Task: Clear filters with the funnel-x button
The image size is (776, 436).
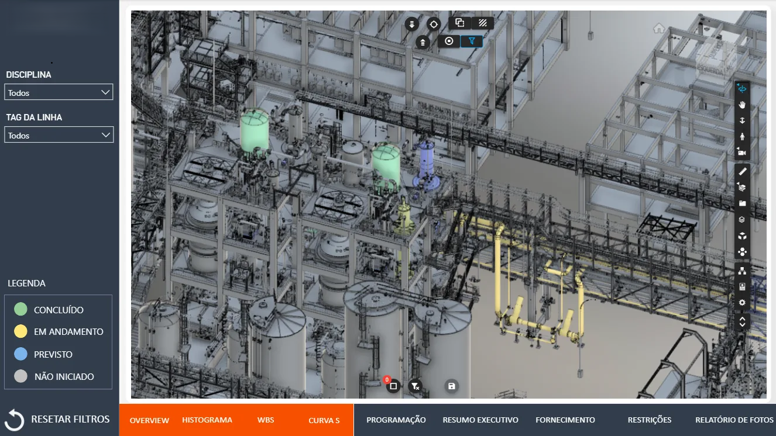Action: 415,386
